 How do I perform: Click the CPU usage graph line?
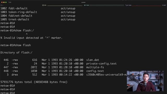pos(65,5)
